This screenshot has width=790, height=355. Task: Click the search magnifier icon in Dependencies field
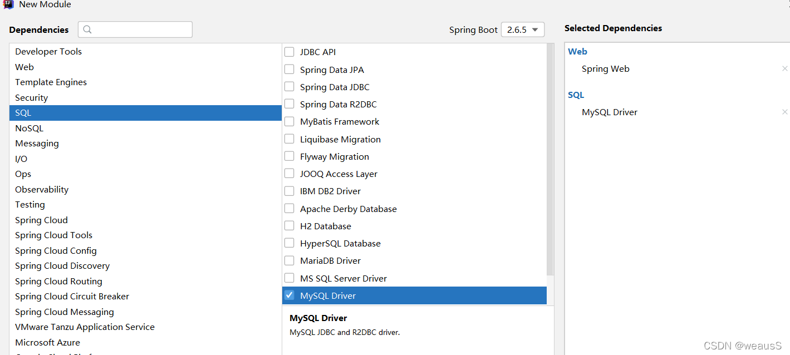coord(87,29)
